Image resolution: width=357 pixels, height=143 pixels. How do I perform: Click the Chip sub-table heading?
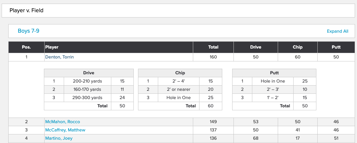click(180, 73)
